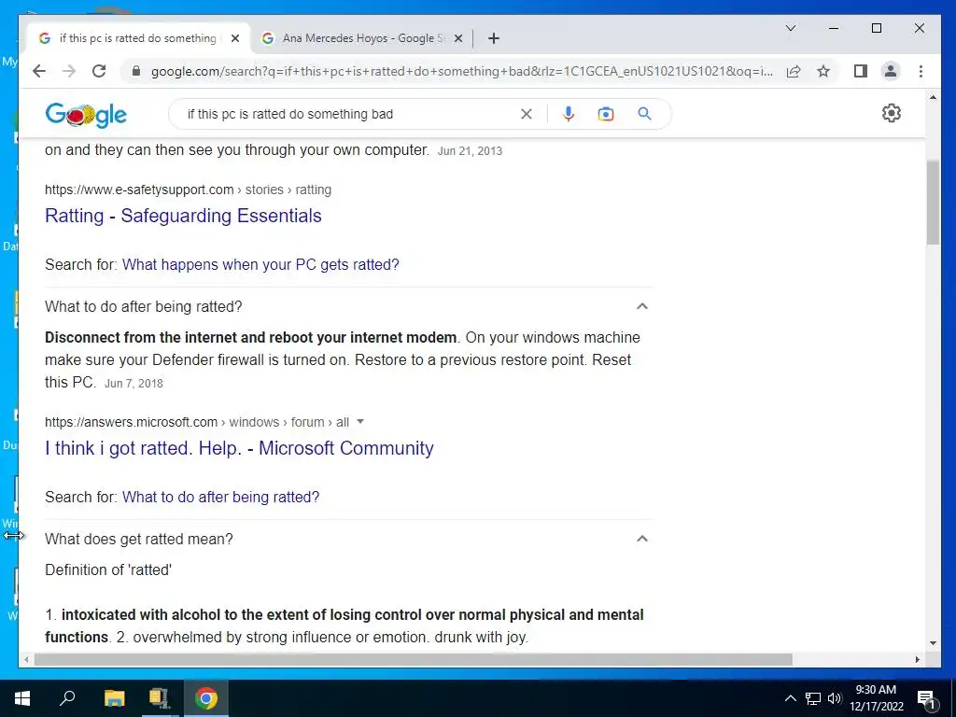Image resolution: width=956 pixels, height=717 pixels.
Task: Open Google quick settings gear
Action: tap(892, 113)
